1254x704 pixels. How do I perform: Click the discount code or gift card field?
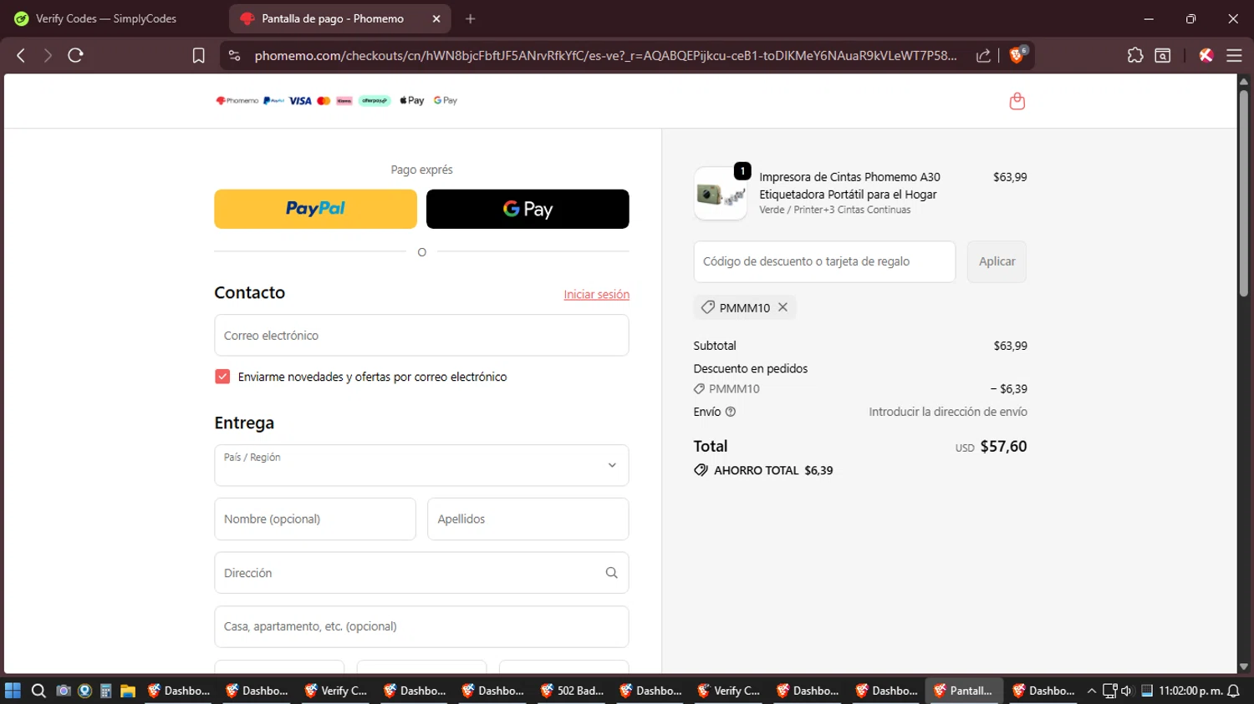[824, 261]
